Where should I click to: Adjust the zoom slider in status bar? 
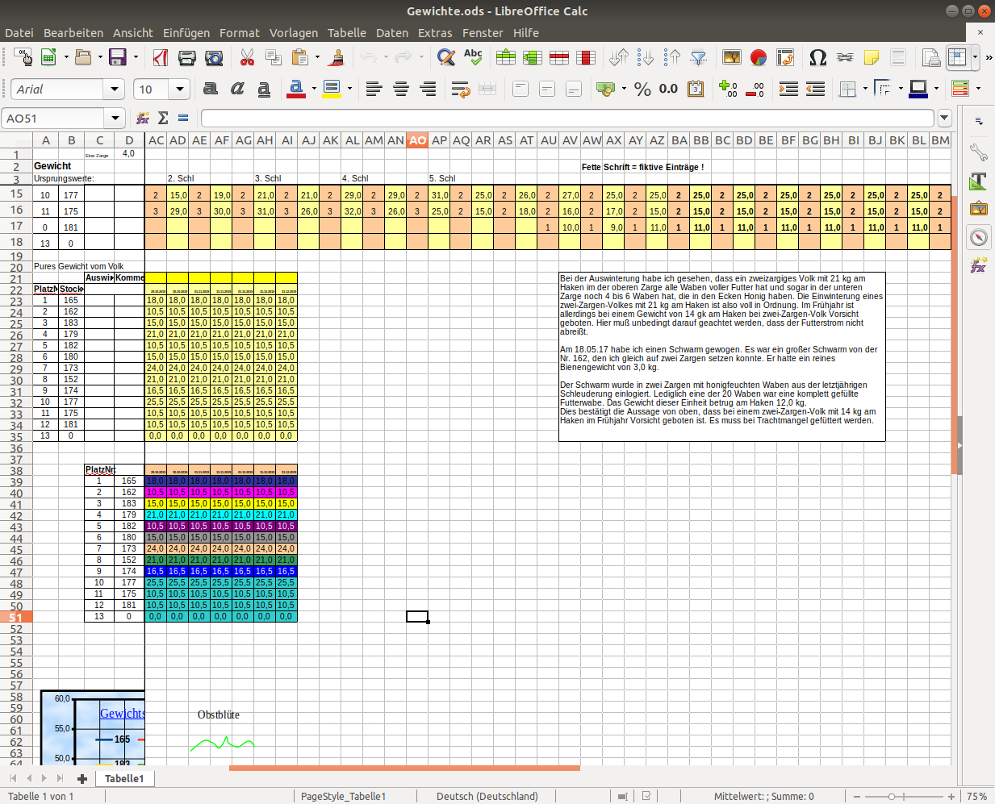(891, 796)
